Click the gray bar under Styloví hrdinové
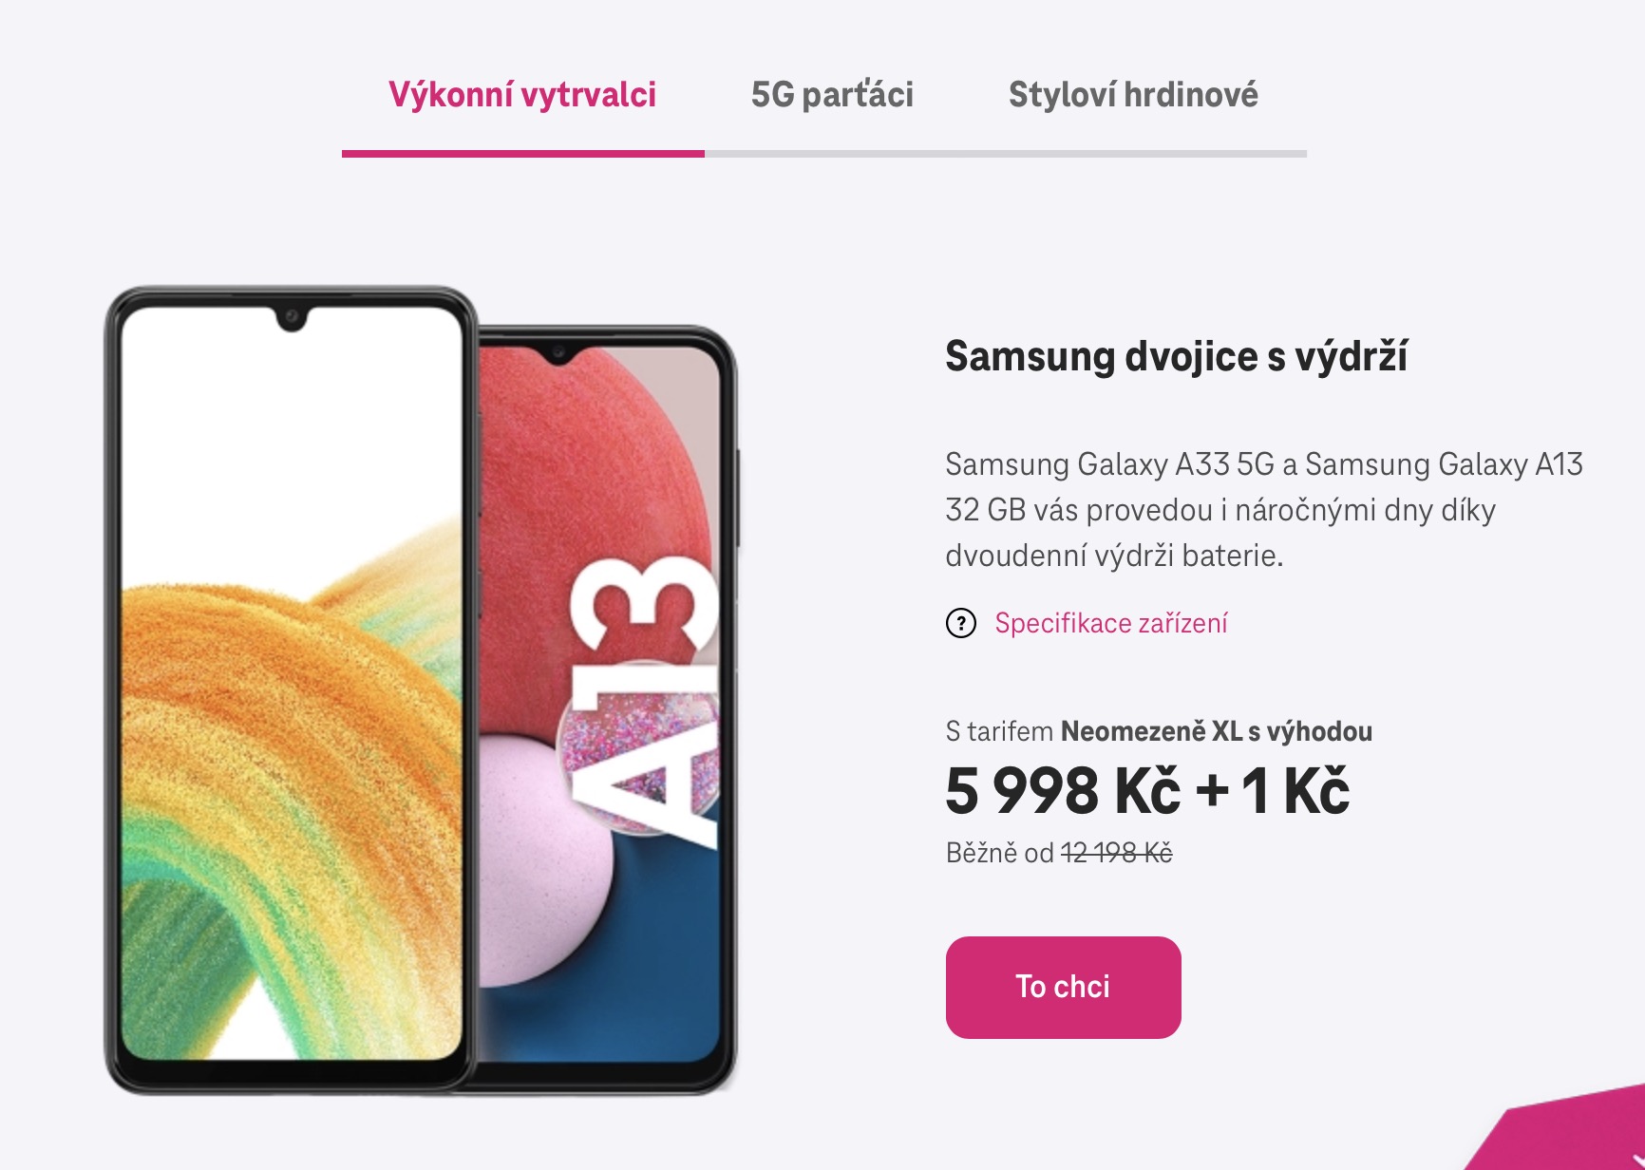Screen dimensions: 1645x1170 [1133, 154]
